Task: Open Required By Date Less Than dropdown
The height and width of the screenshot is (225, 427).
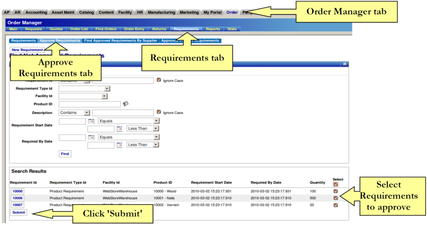Action: [x=156, y=145]
